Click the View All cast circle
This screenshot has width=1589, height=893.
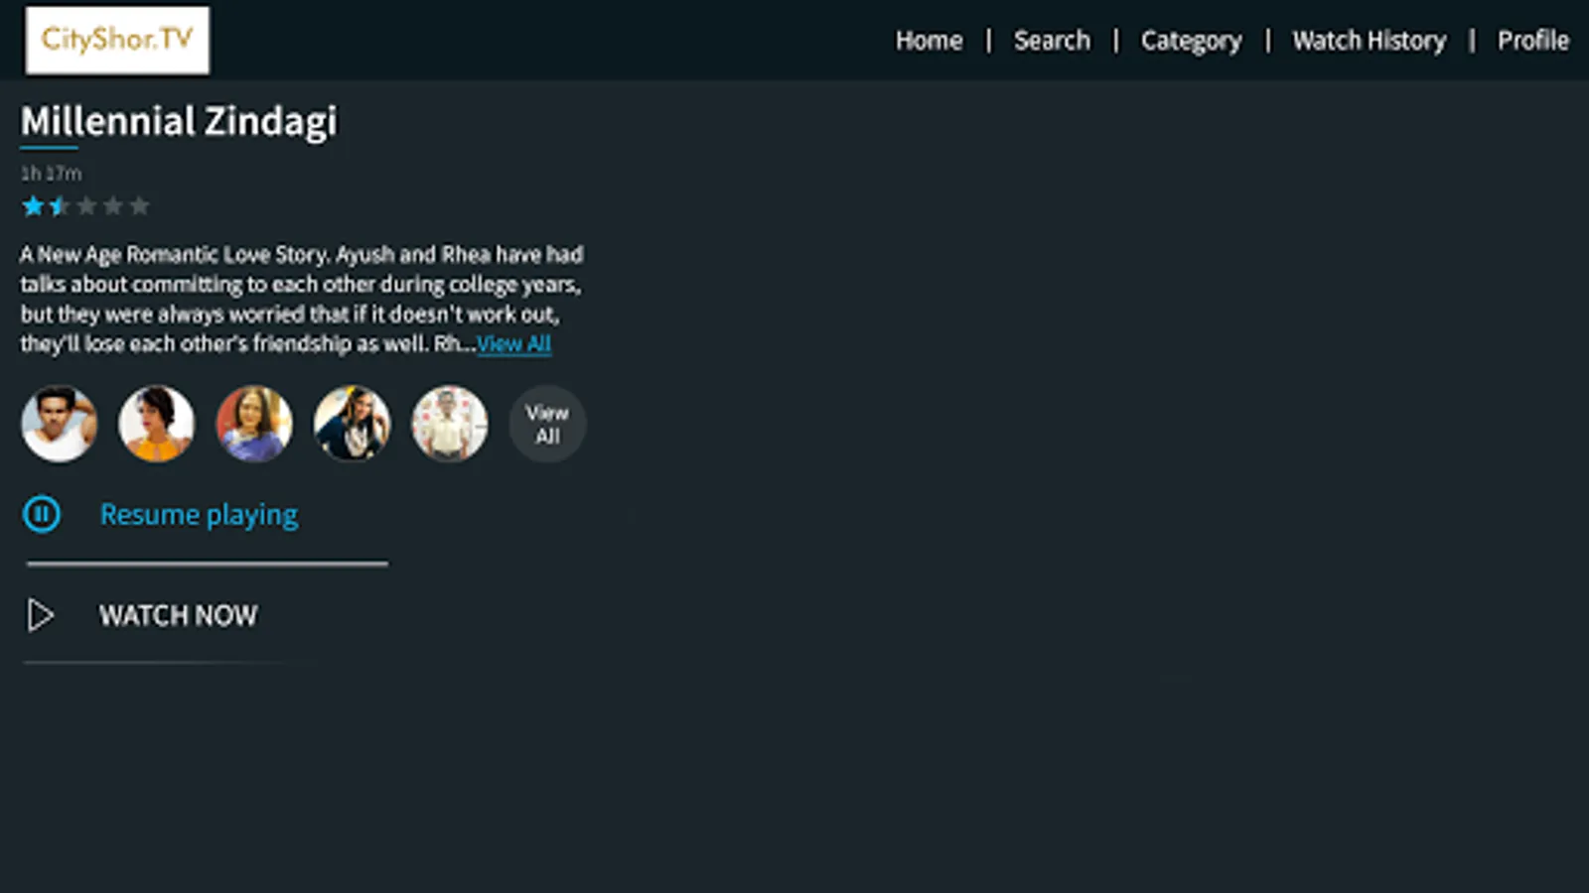click(546, 424)
